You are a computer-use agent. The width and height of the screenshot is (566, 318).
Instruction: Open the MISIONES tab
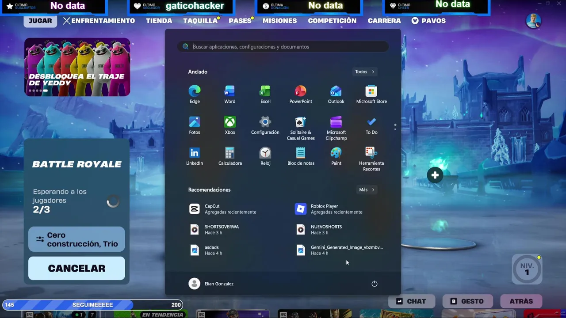click(280, 21)
